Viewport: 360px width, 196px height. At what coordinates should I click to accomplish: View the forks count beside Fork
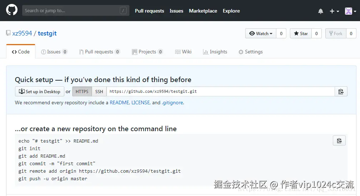[x=351, y=34]
